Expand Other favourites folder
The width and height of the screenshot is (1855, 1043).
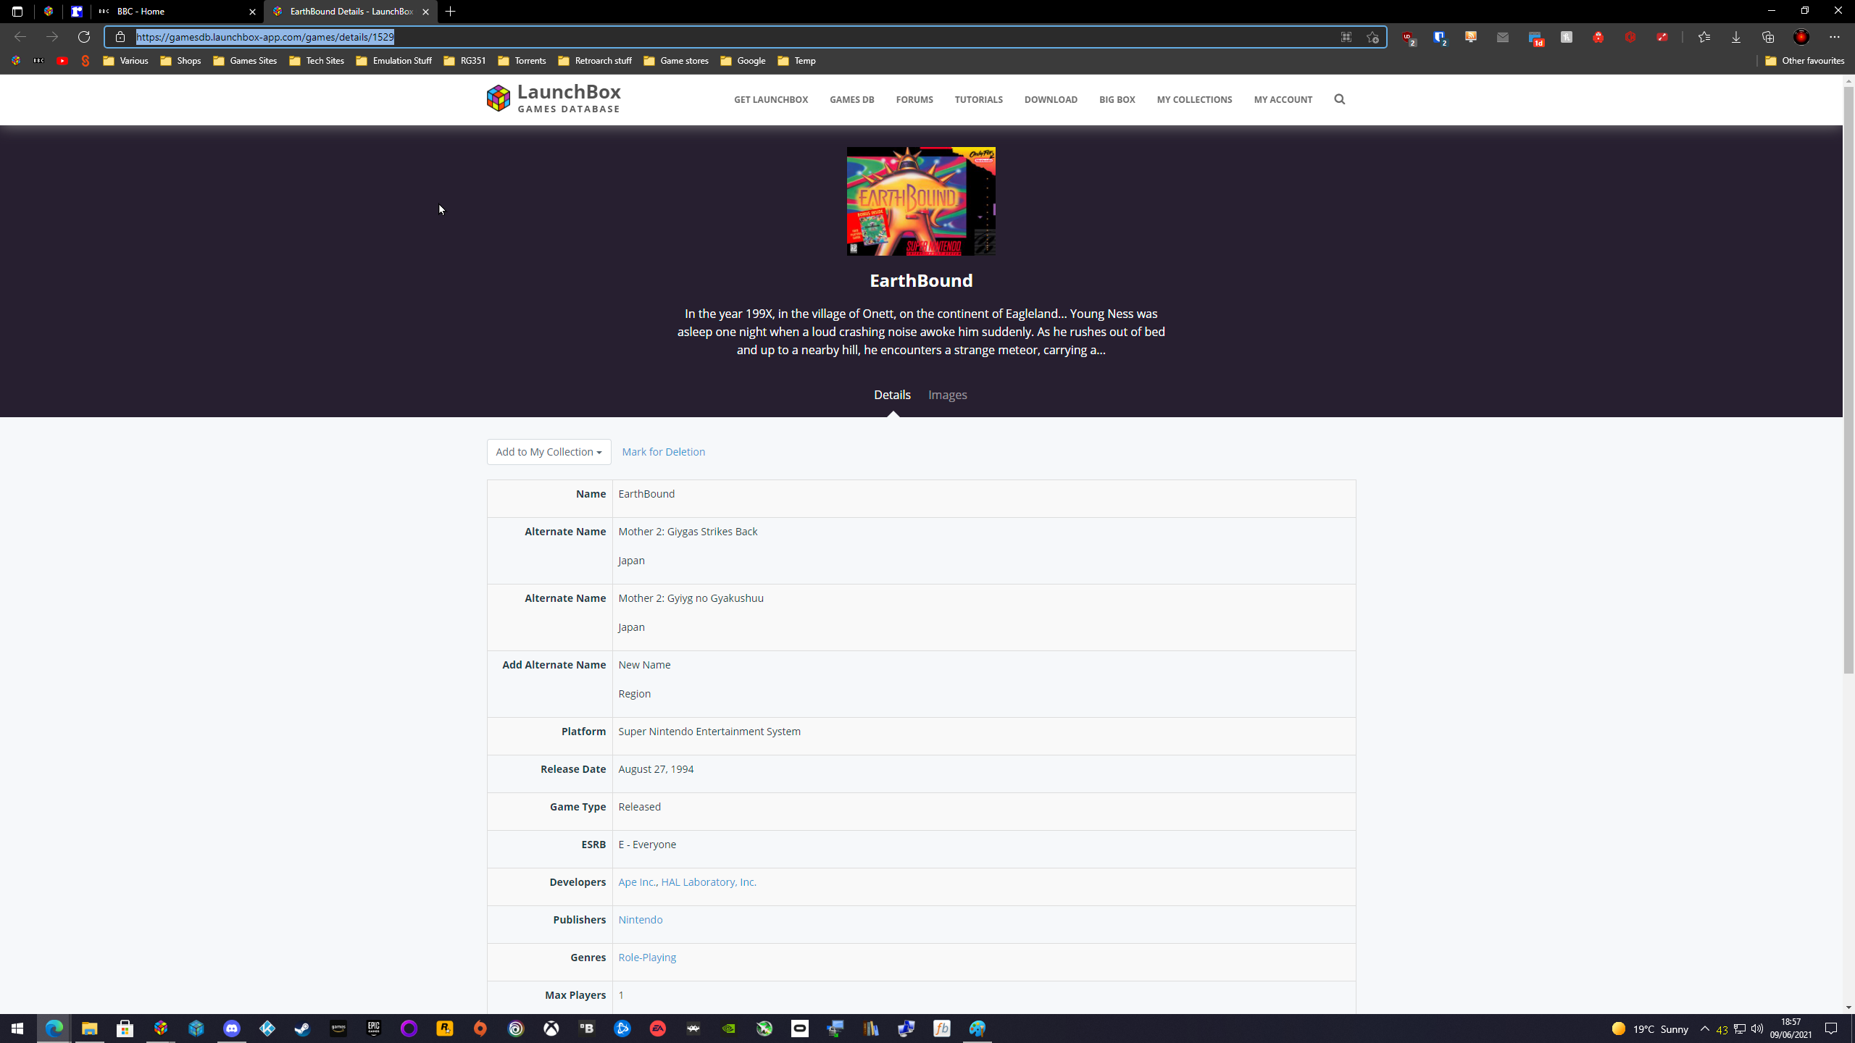pyautogui.click(x=1804, y=61)
